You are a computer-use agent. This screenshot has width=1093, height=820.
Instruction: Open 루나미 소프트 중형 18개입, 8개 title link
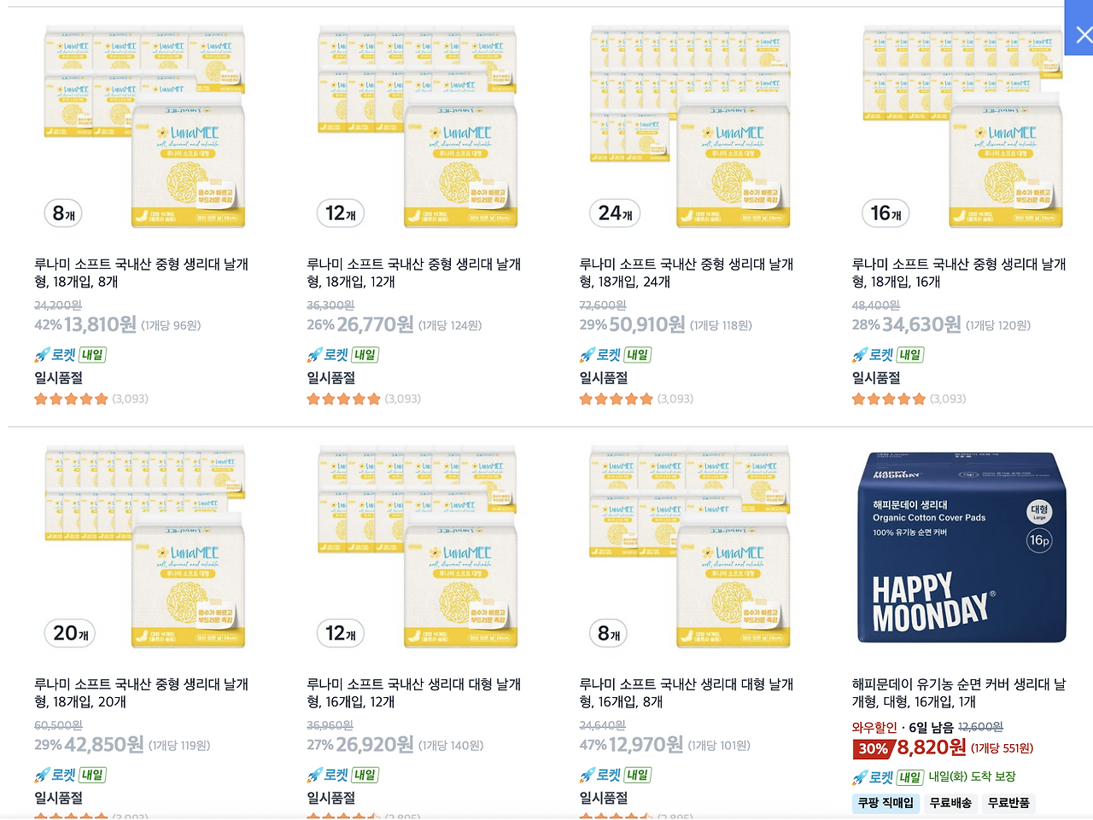coord(142,273)
